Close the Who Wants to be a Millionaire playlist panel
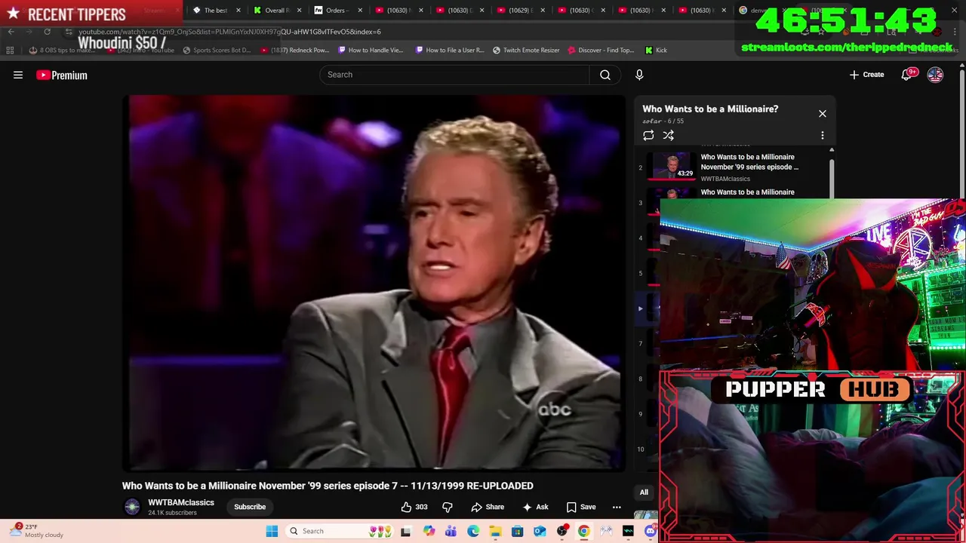This screenshot has height=543, width=966. [823, 114]
